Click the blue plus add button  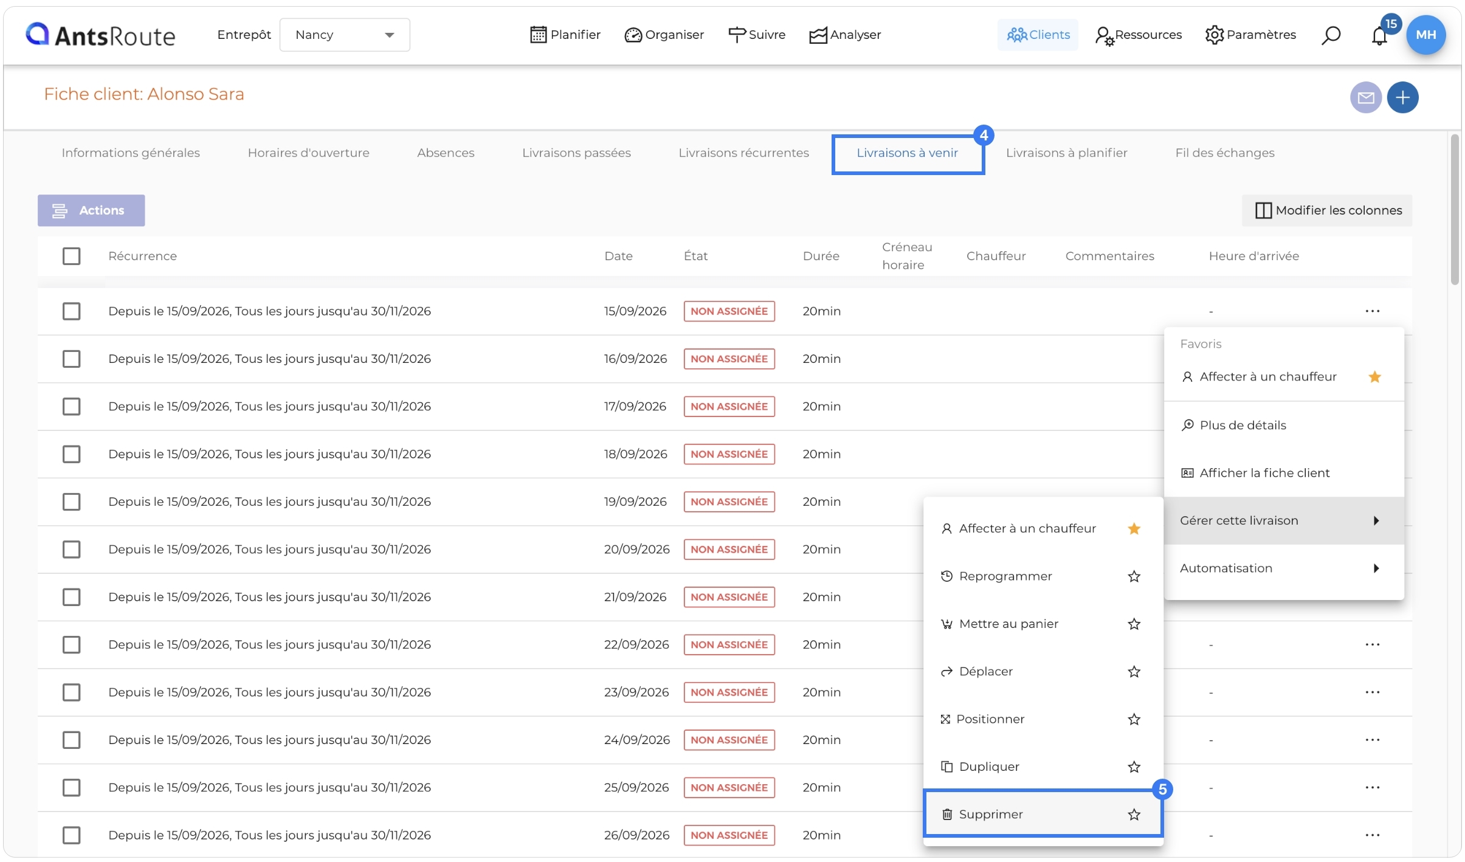[1402, 97]
